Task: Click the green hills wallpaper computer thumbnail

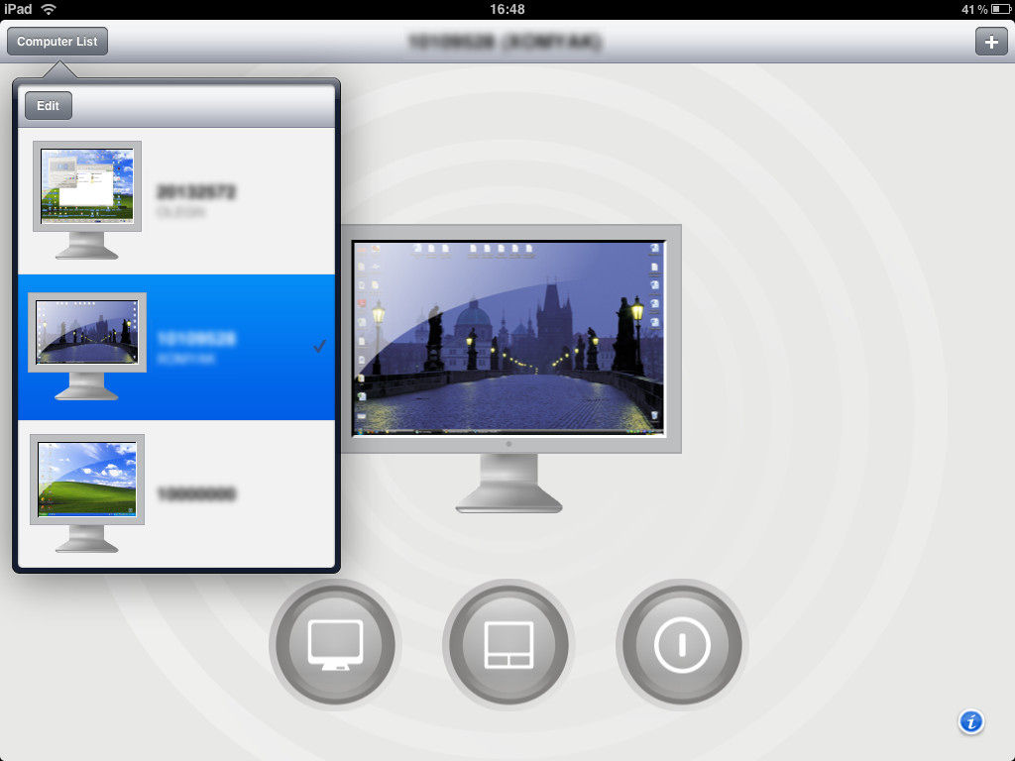Action: point(87,480)
